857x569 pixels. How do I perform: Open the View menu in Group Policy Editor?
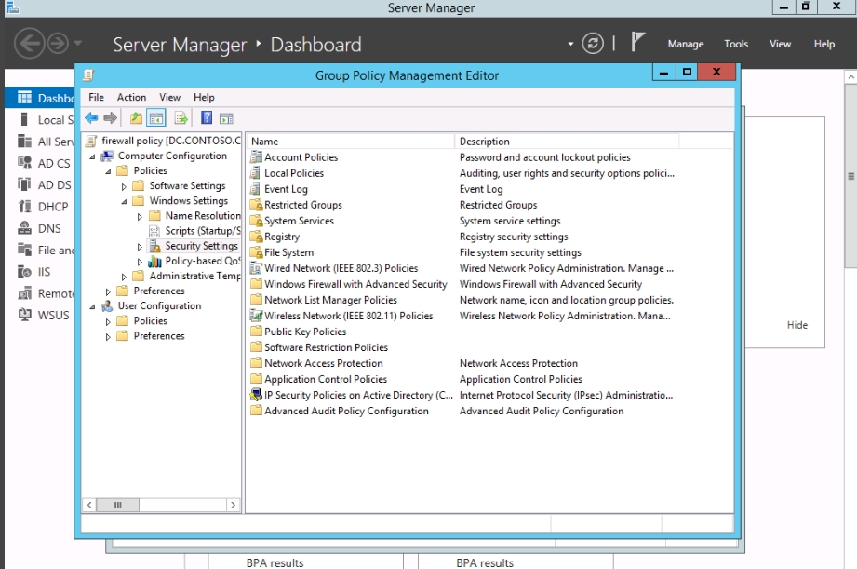[x=170, y=97]
